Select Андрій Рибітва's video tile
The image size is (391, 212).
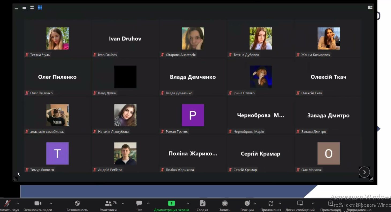[x=125, y=154]
